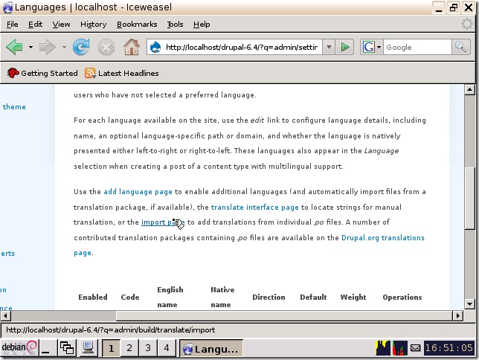Click the English name column header
Image resolution: width=479 pixels, height=360 pixels.
point(170,297)
